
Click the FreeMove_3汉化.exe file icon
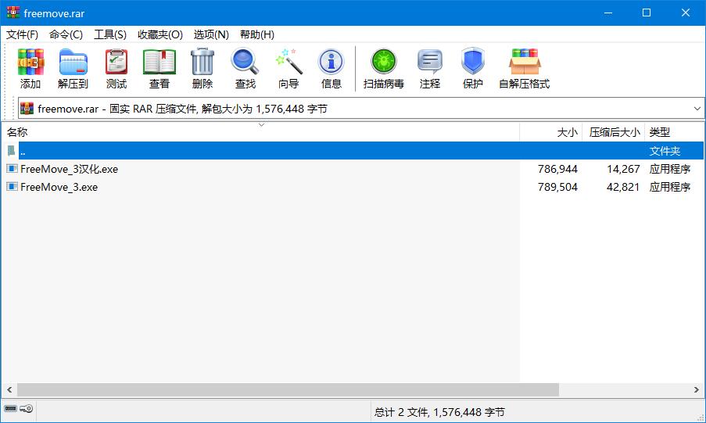pyautogui.click(x=12, y=169)
